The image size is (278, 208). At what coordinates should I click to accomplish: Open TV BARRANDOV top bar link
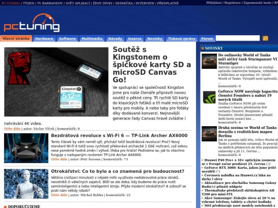pyautogui.click(x=50, y=3)
